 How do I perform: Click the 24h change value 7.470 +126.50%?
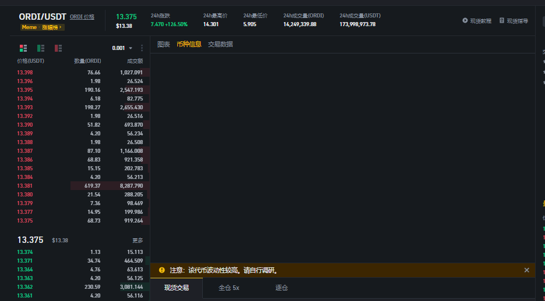point(169,24)
